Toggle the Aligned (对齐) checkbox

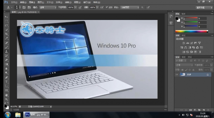[x=107, y=7]
